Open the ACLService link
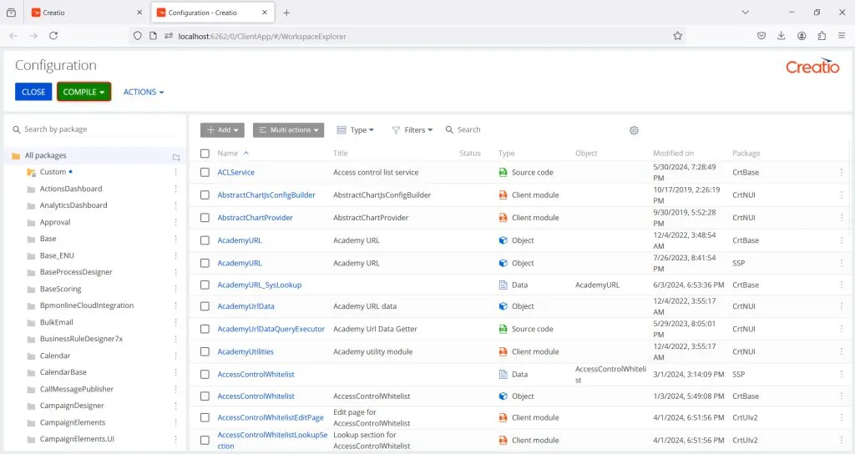855x454 pixels. click(x=235, y=172)
